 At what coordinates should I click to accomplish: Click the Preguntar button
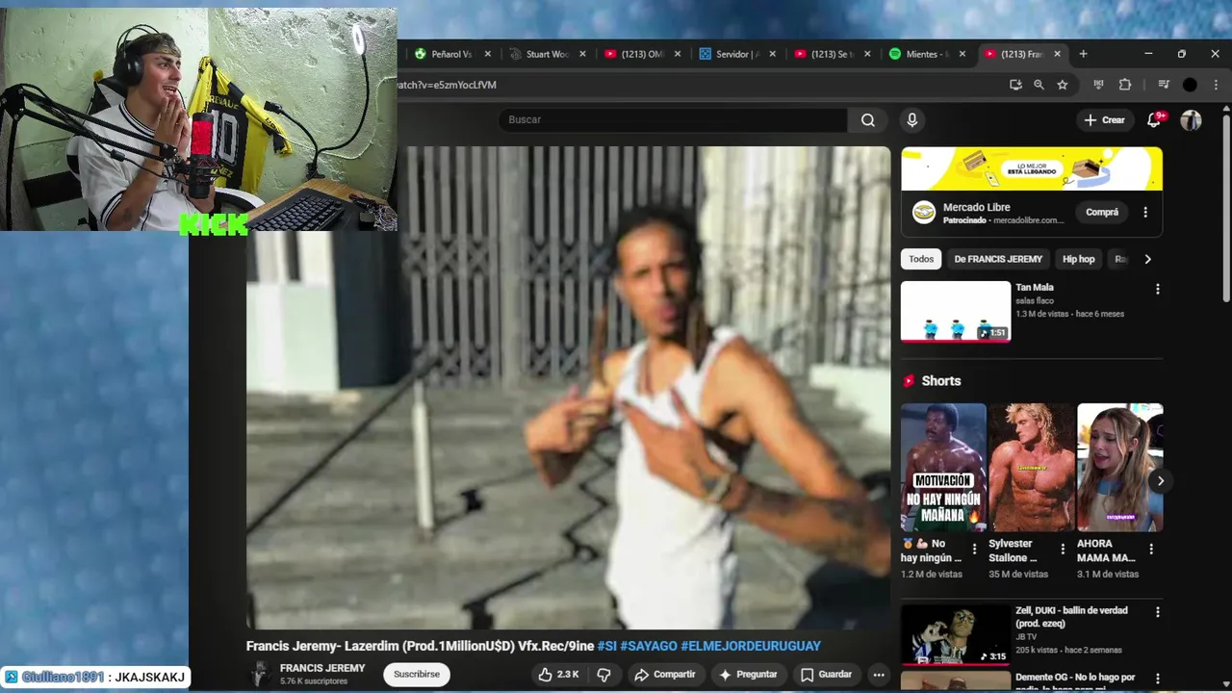[747, 675]
